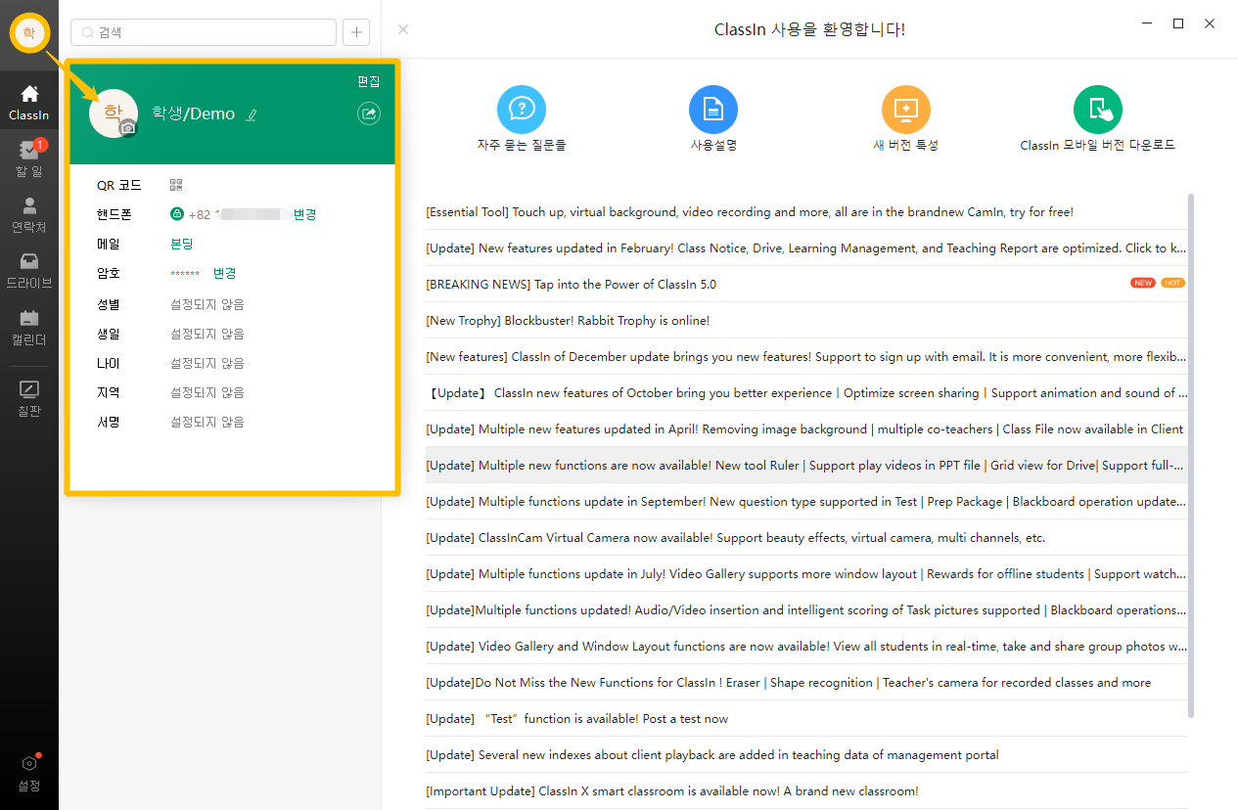Open the 캘린더 calendar section
This screenshot has width=1238, height=810.
[x=29, y=328]
